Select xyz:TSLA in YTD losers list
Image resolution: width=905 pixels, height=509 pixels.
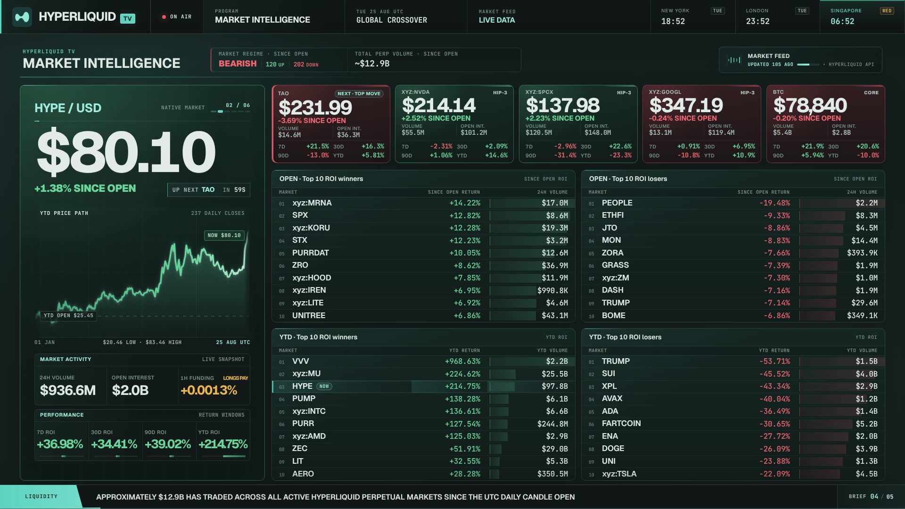pos(733,474)
